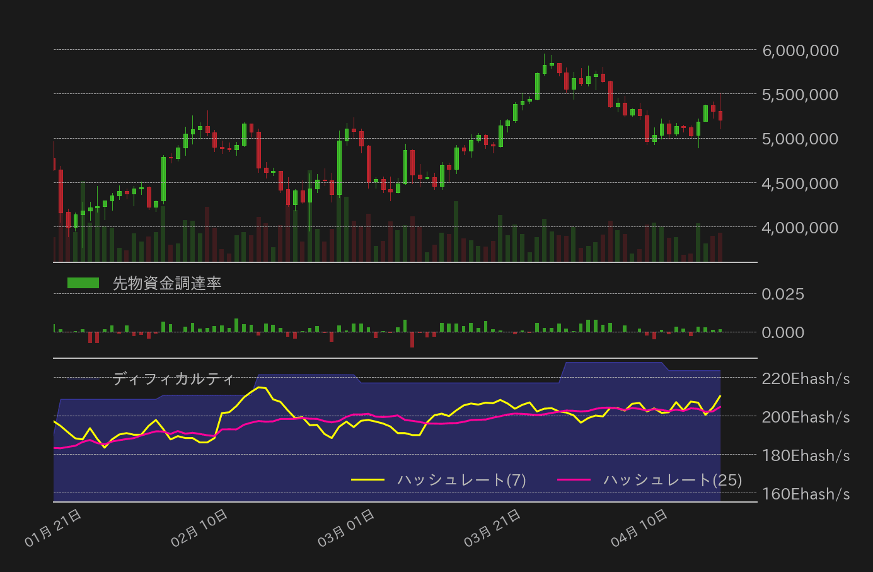873x572 pixels.
Task: Select the 先物資金調達率 legend label
Action: (x=167, y=284)
